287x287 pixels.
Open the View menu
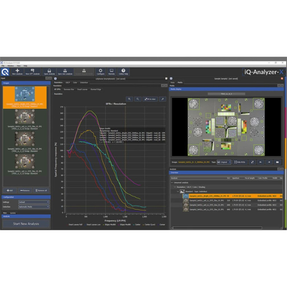point(19,66)
